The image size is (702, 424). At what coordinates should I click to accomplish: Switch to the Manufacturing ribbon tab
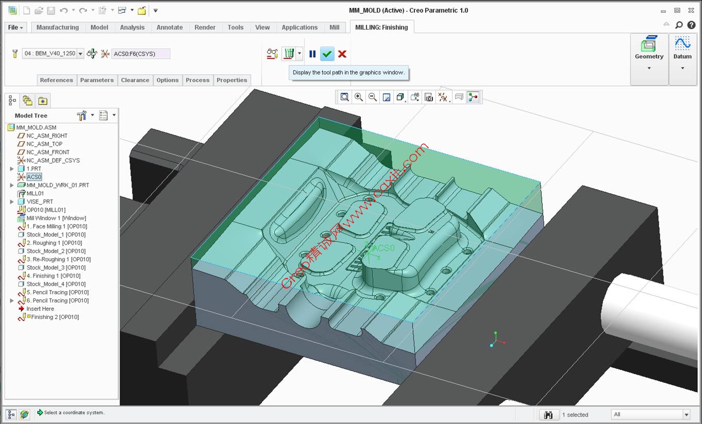[58, 27]
